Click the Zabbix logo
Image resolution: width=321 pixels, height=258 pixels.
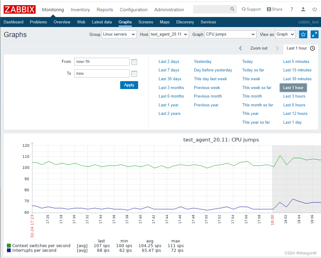[x=19, y=9]
